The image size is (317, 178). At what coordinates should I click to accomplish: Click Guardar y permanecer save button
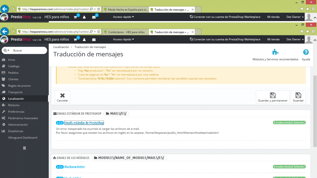(273, 97)
